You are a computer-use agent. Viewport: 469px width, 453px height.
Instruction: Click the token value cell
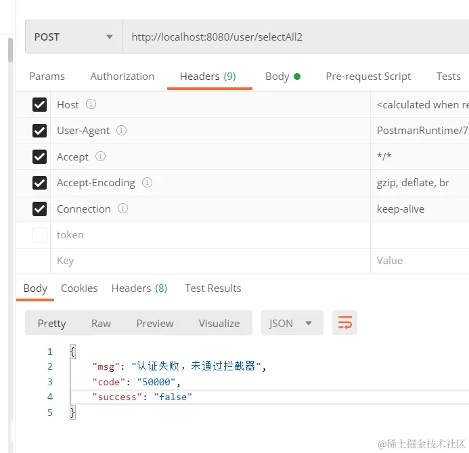pos(420,235)
